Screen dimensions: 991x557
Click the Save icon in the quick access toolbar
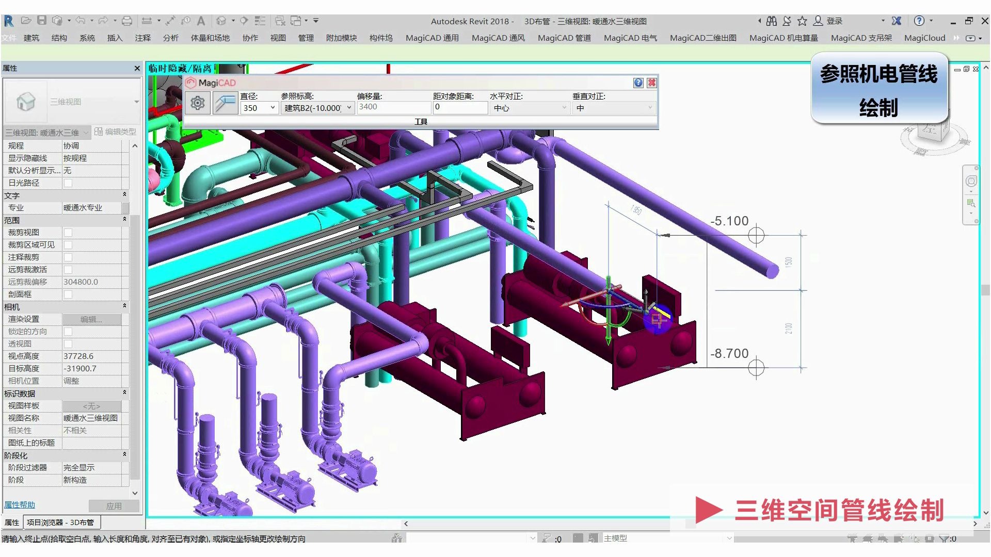click(x=42, y=21)
